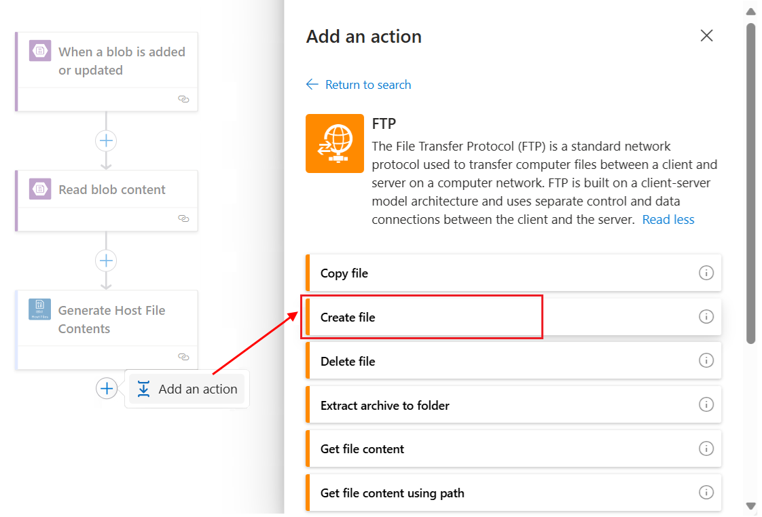Click plus icon under Generate Host File
The width and height of the screenshot is (762, 517).
(107, 389)
